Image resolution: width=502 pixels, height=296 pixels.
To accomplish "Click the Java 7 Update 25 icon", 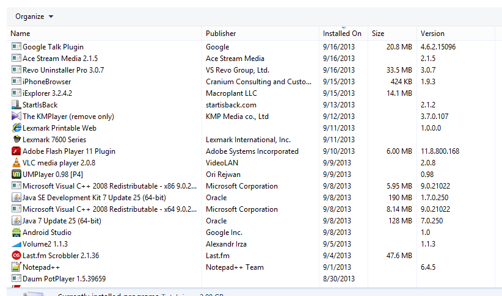I will tap(16, 220).
